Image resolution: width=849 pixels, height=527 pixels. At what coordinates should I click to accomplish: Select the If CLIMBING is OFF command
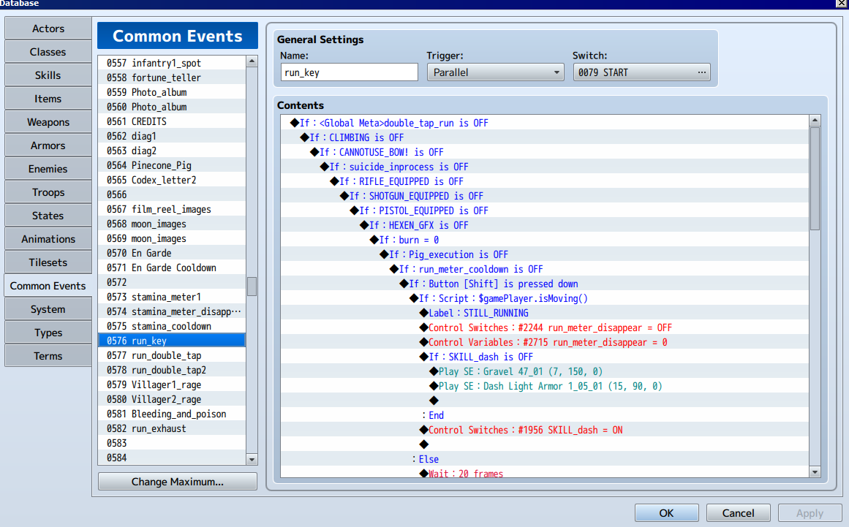tap(546, 137)
